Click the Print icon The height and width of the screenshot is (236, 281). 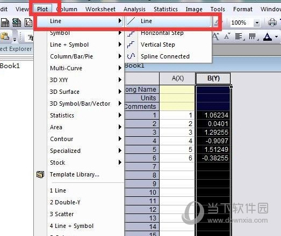(x=272, y=23)
